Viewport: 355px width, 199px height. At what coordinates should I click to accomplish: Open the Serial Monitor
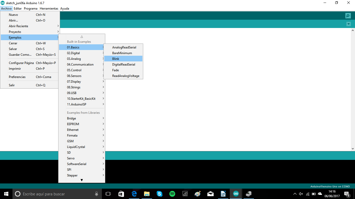(348, 16)
